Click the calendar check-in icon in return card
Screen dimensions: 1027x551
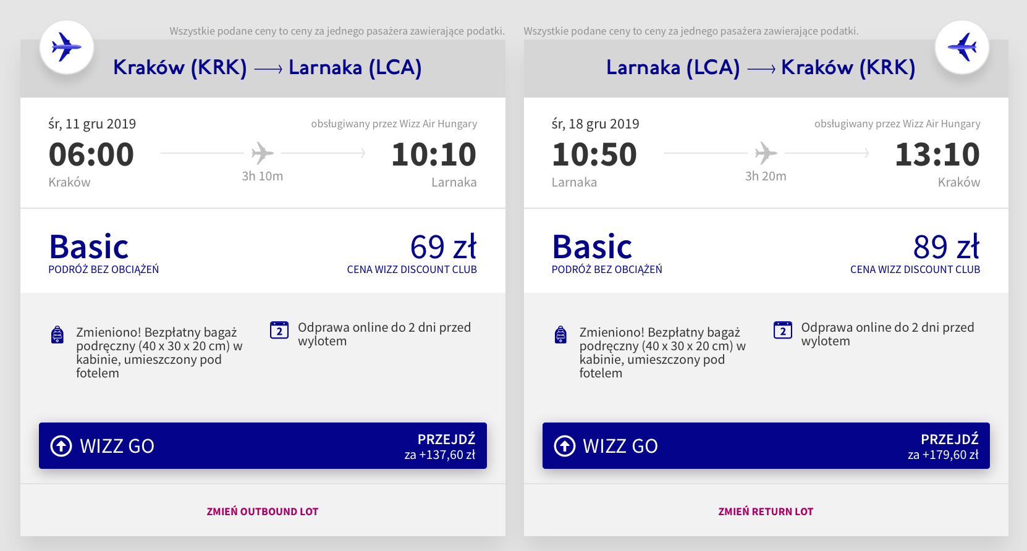click(x=783, y=330)
